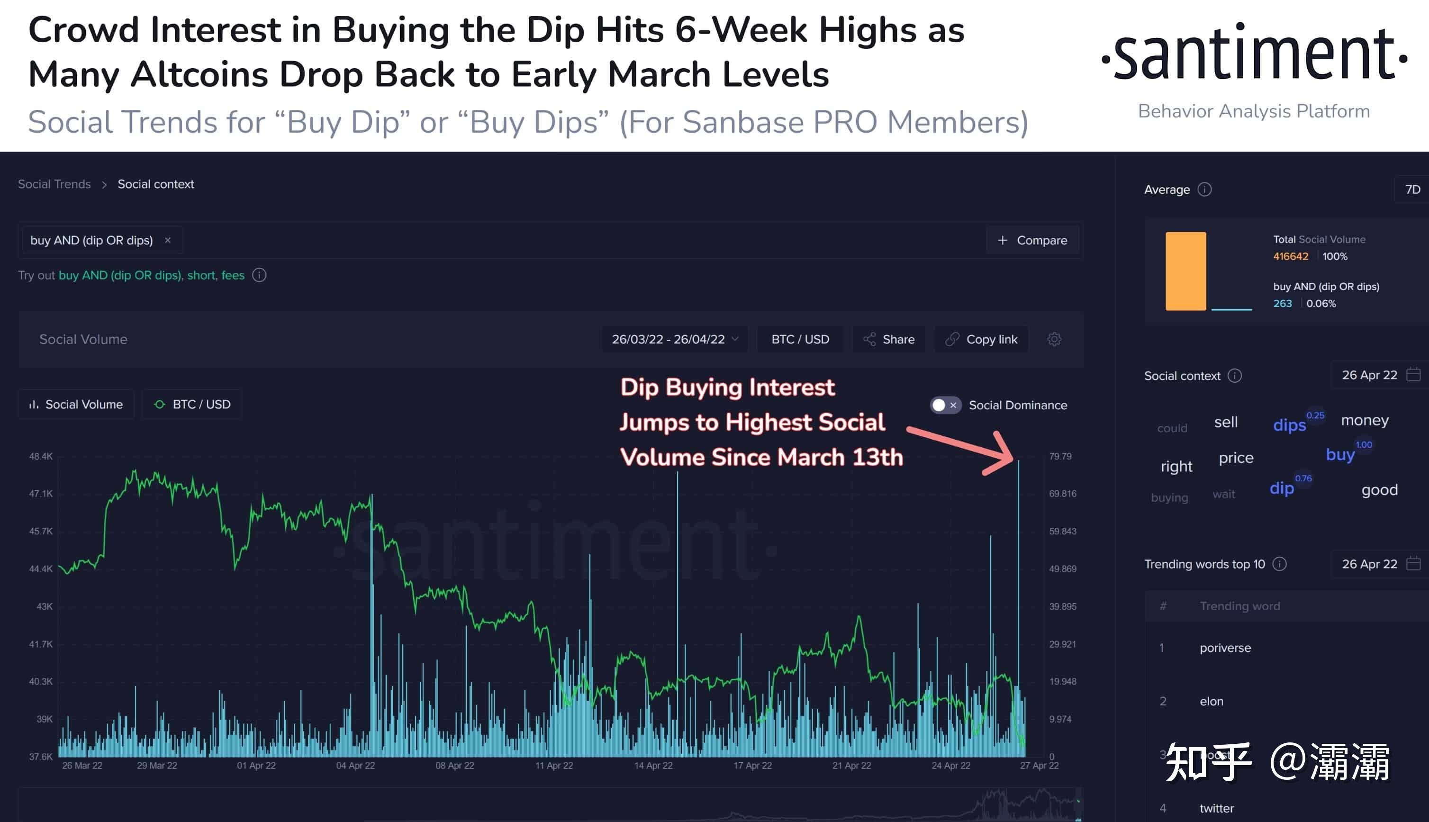1429x822 pixels.
Task: Select the Social context breadcrumb item
Action: pyautogui.click(x=156, y=184)
